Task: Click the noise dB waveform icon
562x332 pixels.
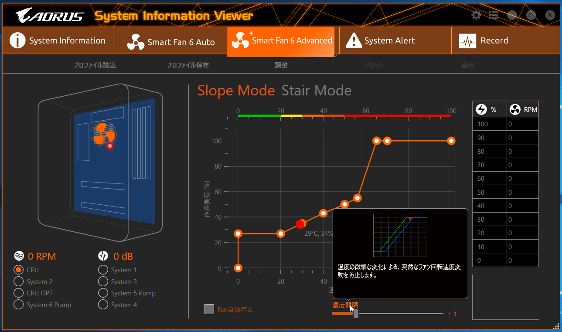Action: [x=103, y=256]
